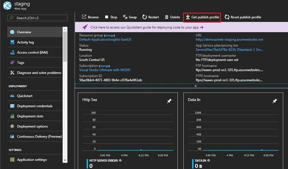This screenshot has height=169, width=288.
Task: Click the Restart circular arrow icon
Action: click(x=144, y=17)
